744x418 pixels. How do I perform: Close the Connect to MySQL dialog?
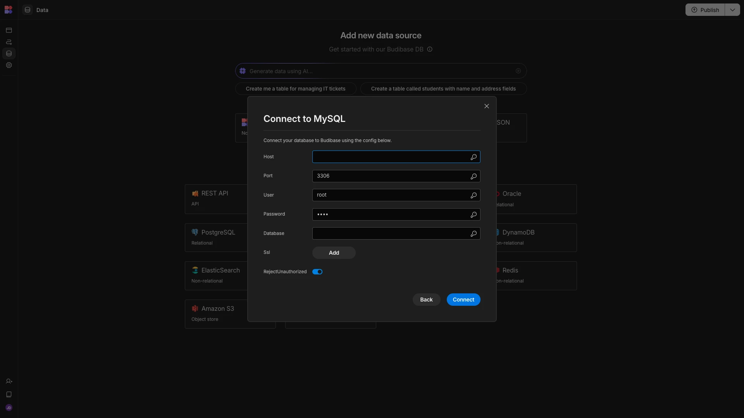(487, 106)
